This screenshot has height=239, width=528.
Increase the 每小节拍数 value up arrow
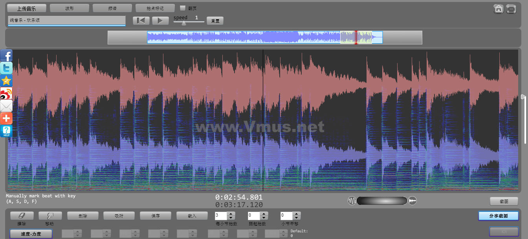coord(231,213)
